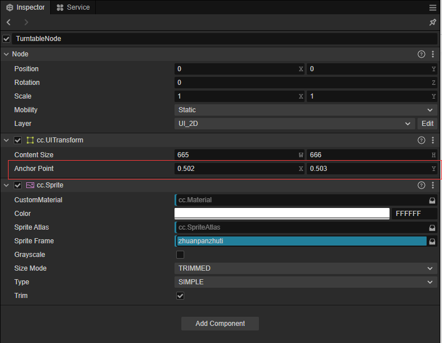Toggle the TurntableNode active checkbox
This screenshot has width=442, height=343.
[x=6, y=39]
